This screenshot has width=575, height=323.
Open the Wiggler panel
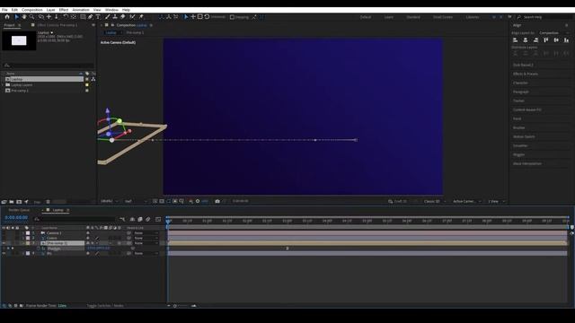click(518, 154)
